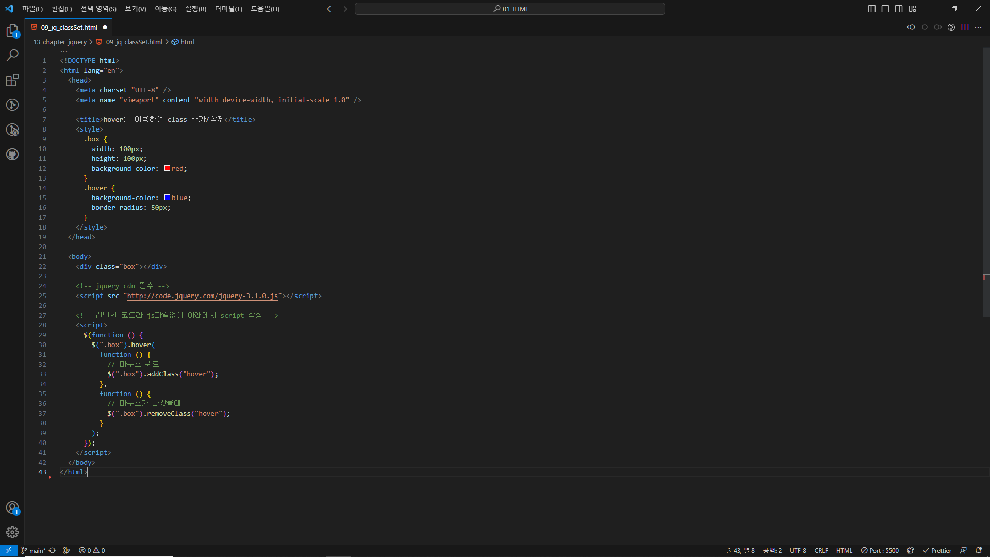Open the Search view in the activity bar

click(12, 55)
